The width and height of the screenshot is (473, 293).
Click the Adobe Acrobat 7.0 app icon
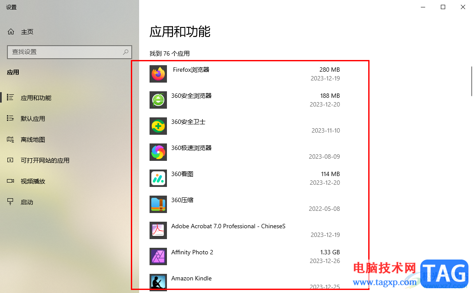[x=158, y=230]
